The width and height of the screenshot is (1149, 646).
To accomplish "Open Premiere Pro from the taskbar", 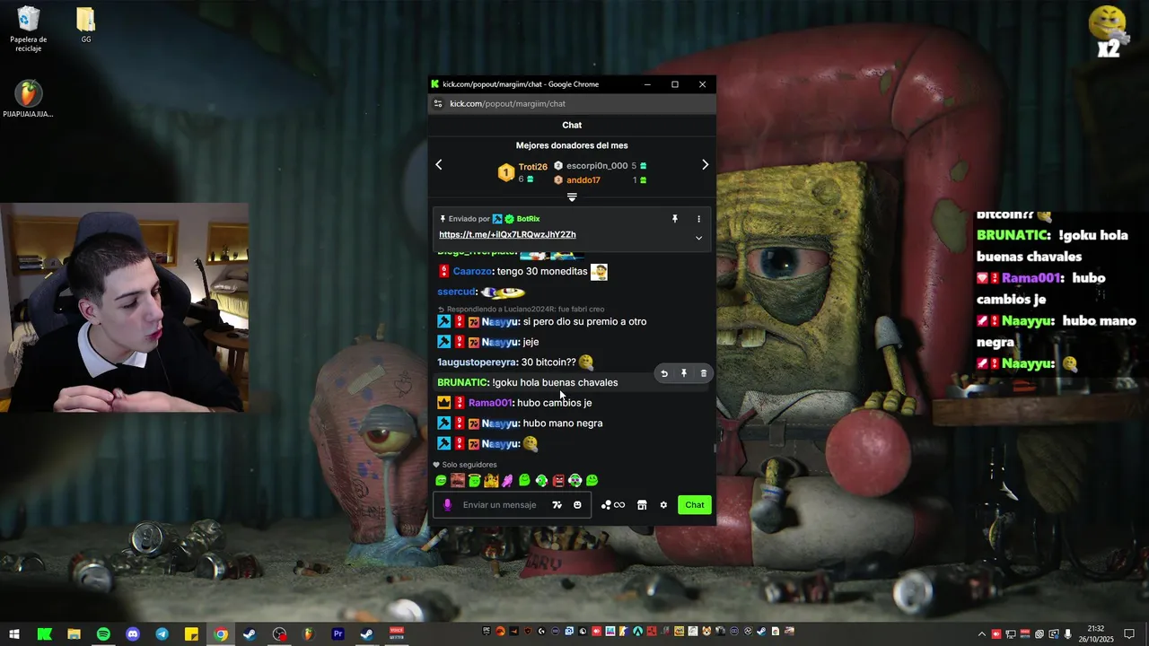I will (x=338, y=634).
